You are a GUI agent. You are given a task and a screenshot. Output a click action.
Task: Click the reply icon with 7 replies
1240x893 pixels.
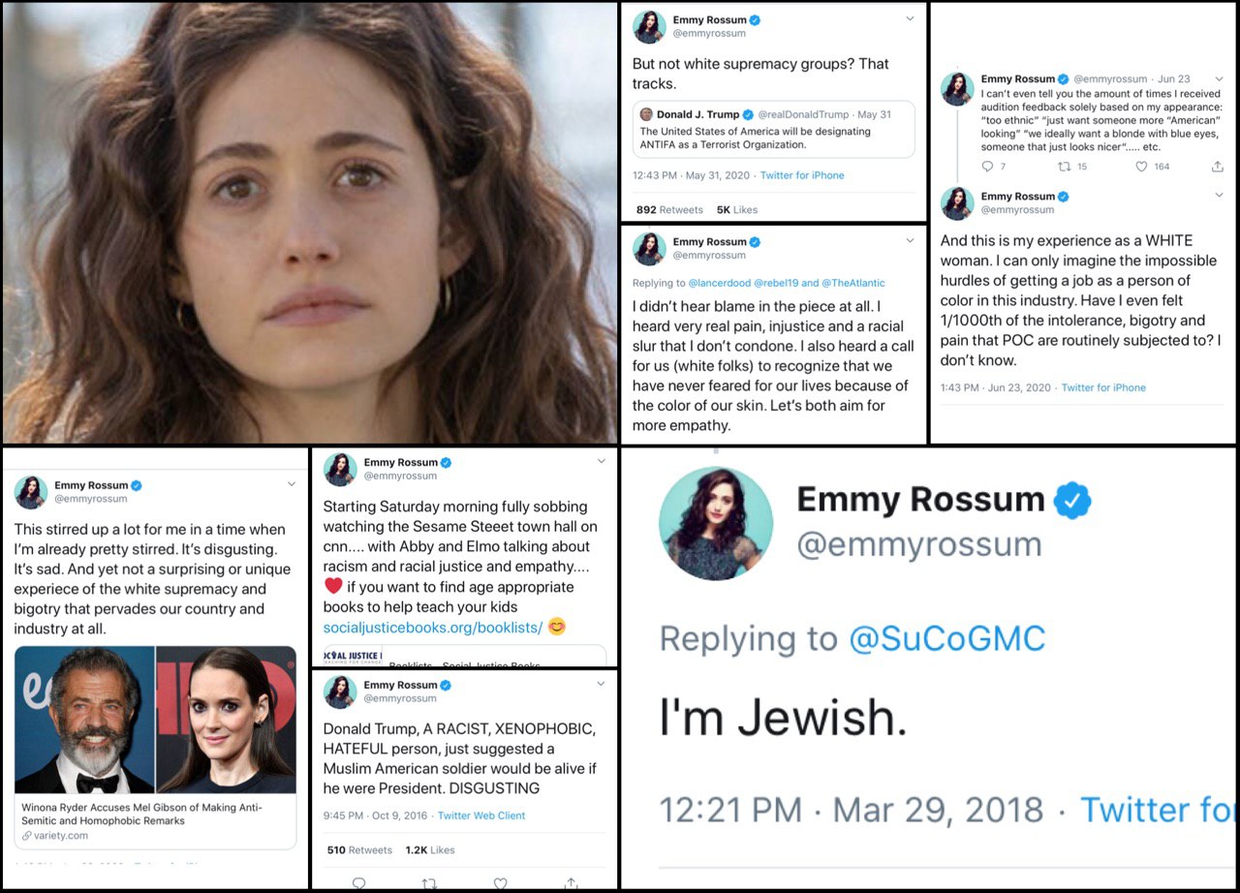(987, 167)
